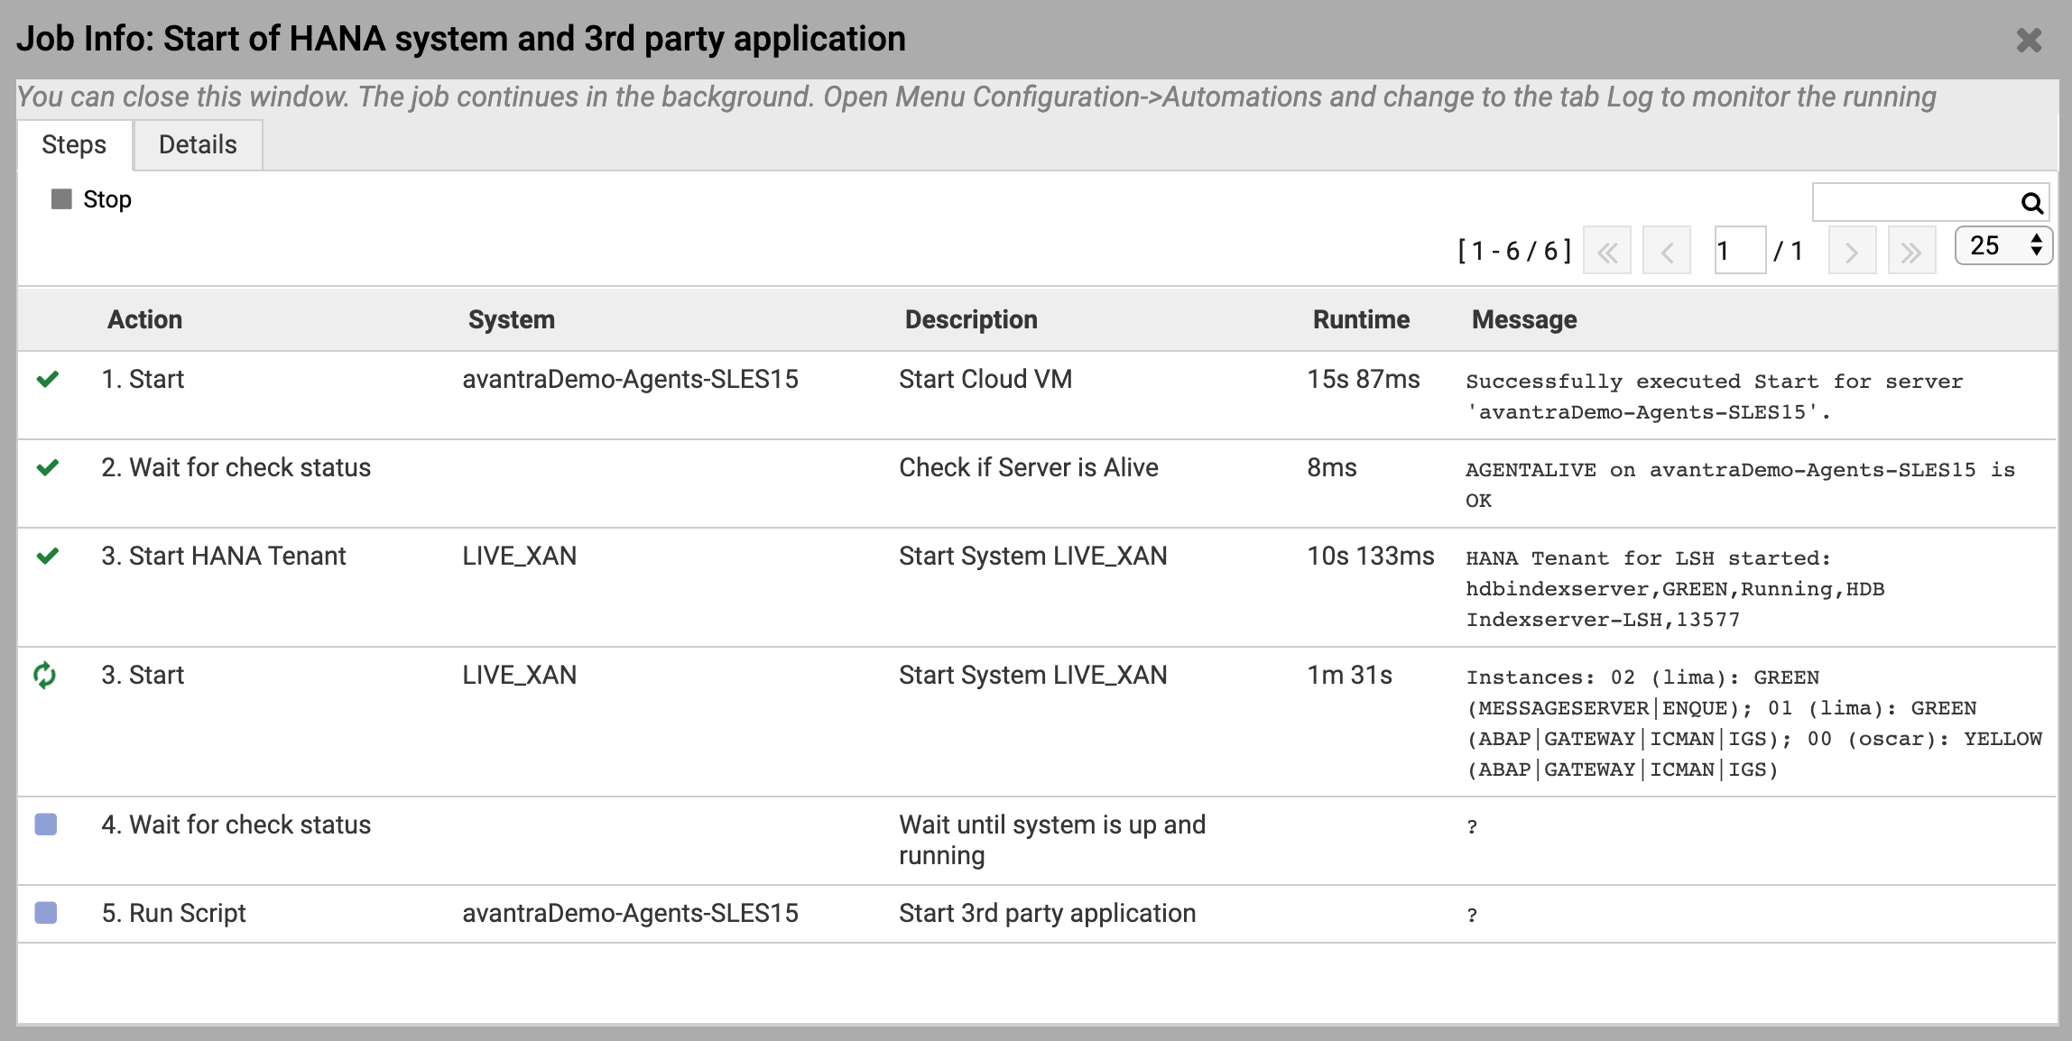
Task: Go to last page double-arrow icon
Action: 1911,251
